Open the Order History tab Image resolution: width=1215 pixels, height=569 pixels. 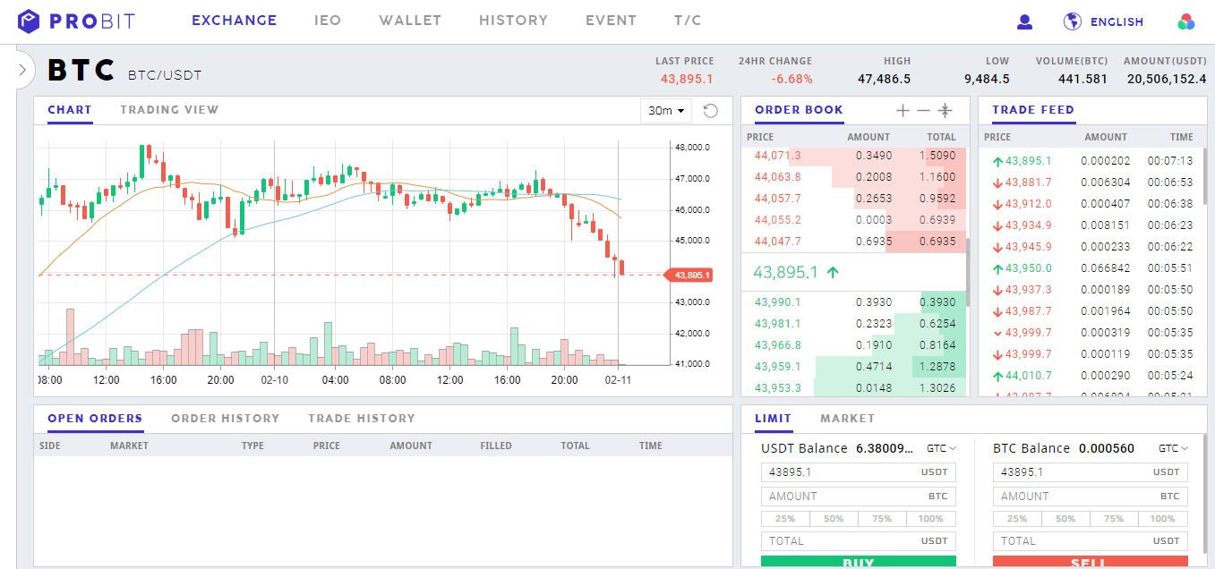point(225,418)
